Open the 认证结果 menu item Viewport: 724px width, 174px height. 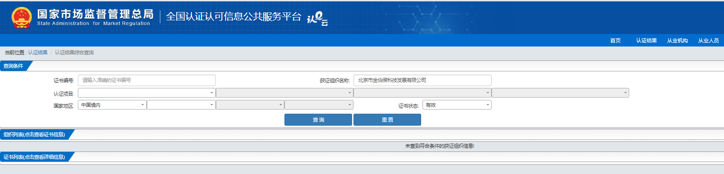(646, 41)
